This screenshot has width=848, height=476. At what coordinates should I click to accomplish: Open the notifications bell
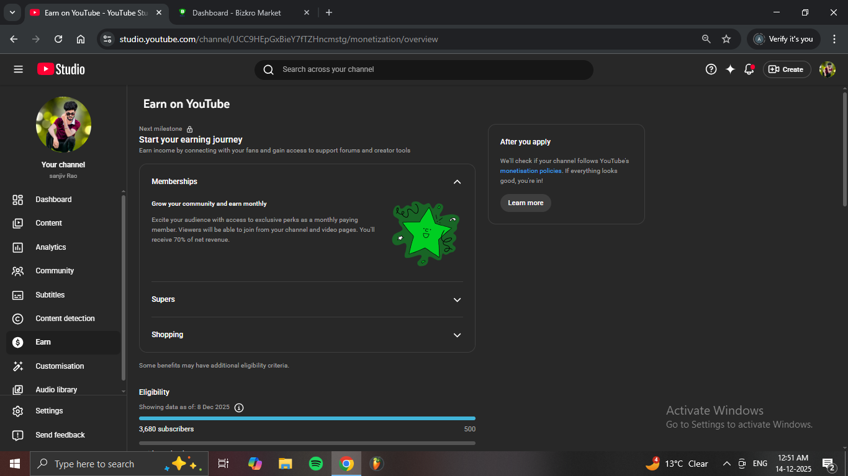click(749, 69)
